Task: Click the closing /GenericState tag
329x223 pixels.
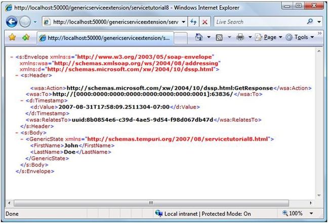Action: (x=47, y=158)
